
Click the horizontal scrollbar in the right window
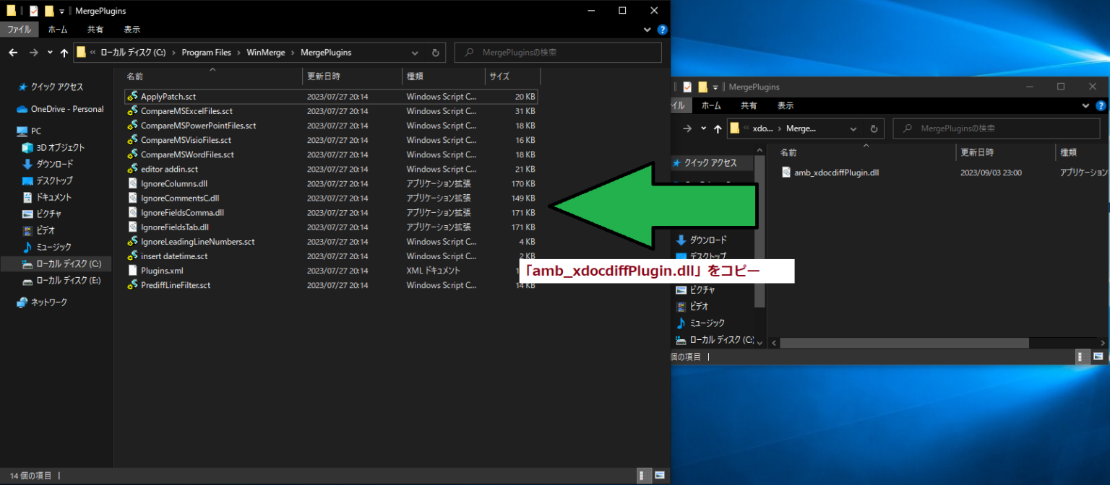[903, 343]
